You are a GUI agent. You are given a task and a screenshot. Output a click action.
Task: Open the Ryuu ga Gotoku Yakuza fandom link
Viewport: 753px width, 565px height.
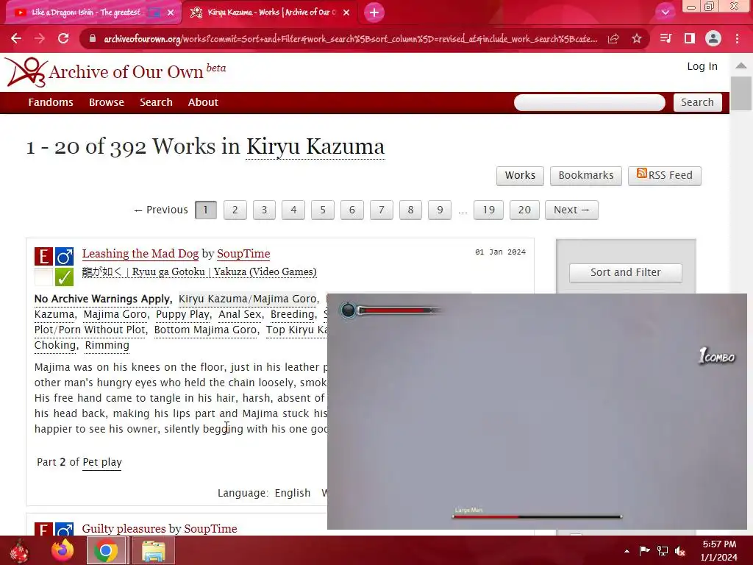[x=199, y=272]
